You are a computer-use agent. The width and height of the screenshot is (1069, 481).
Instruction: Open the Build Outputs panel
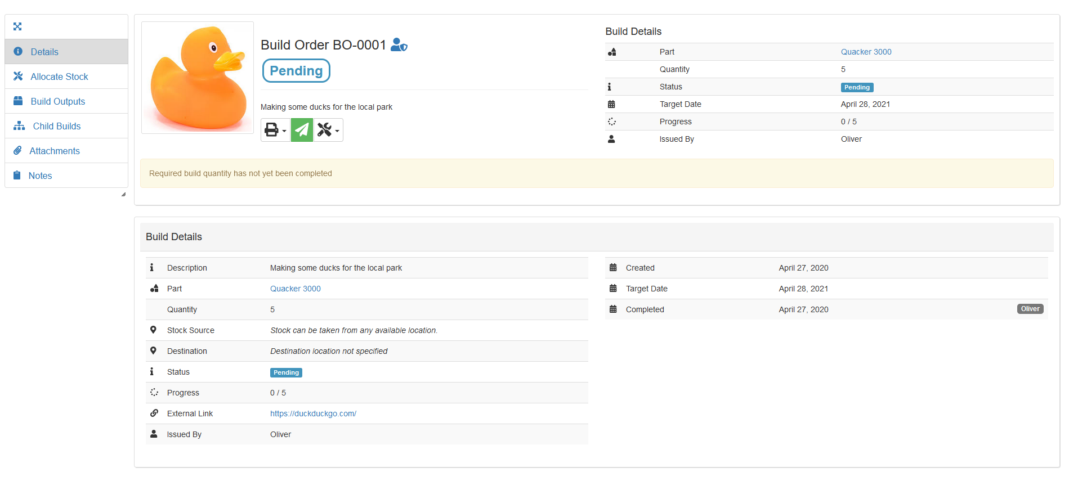click(x=57, y=101)
